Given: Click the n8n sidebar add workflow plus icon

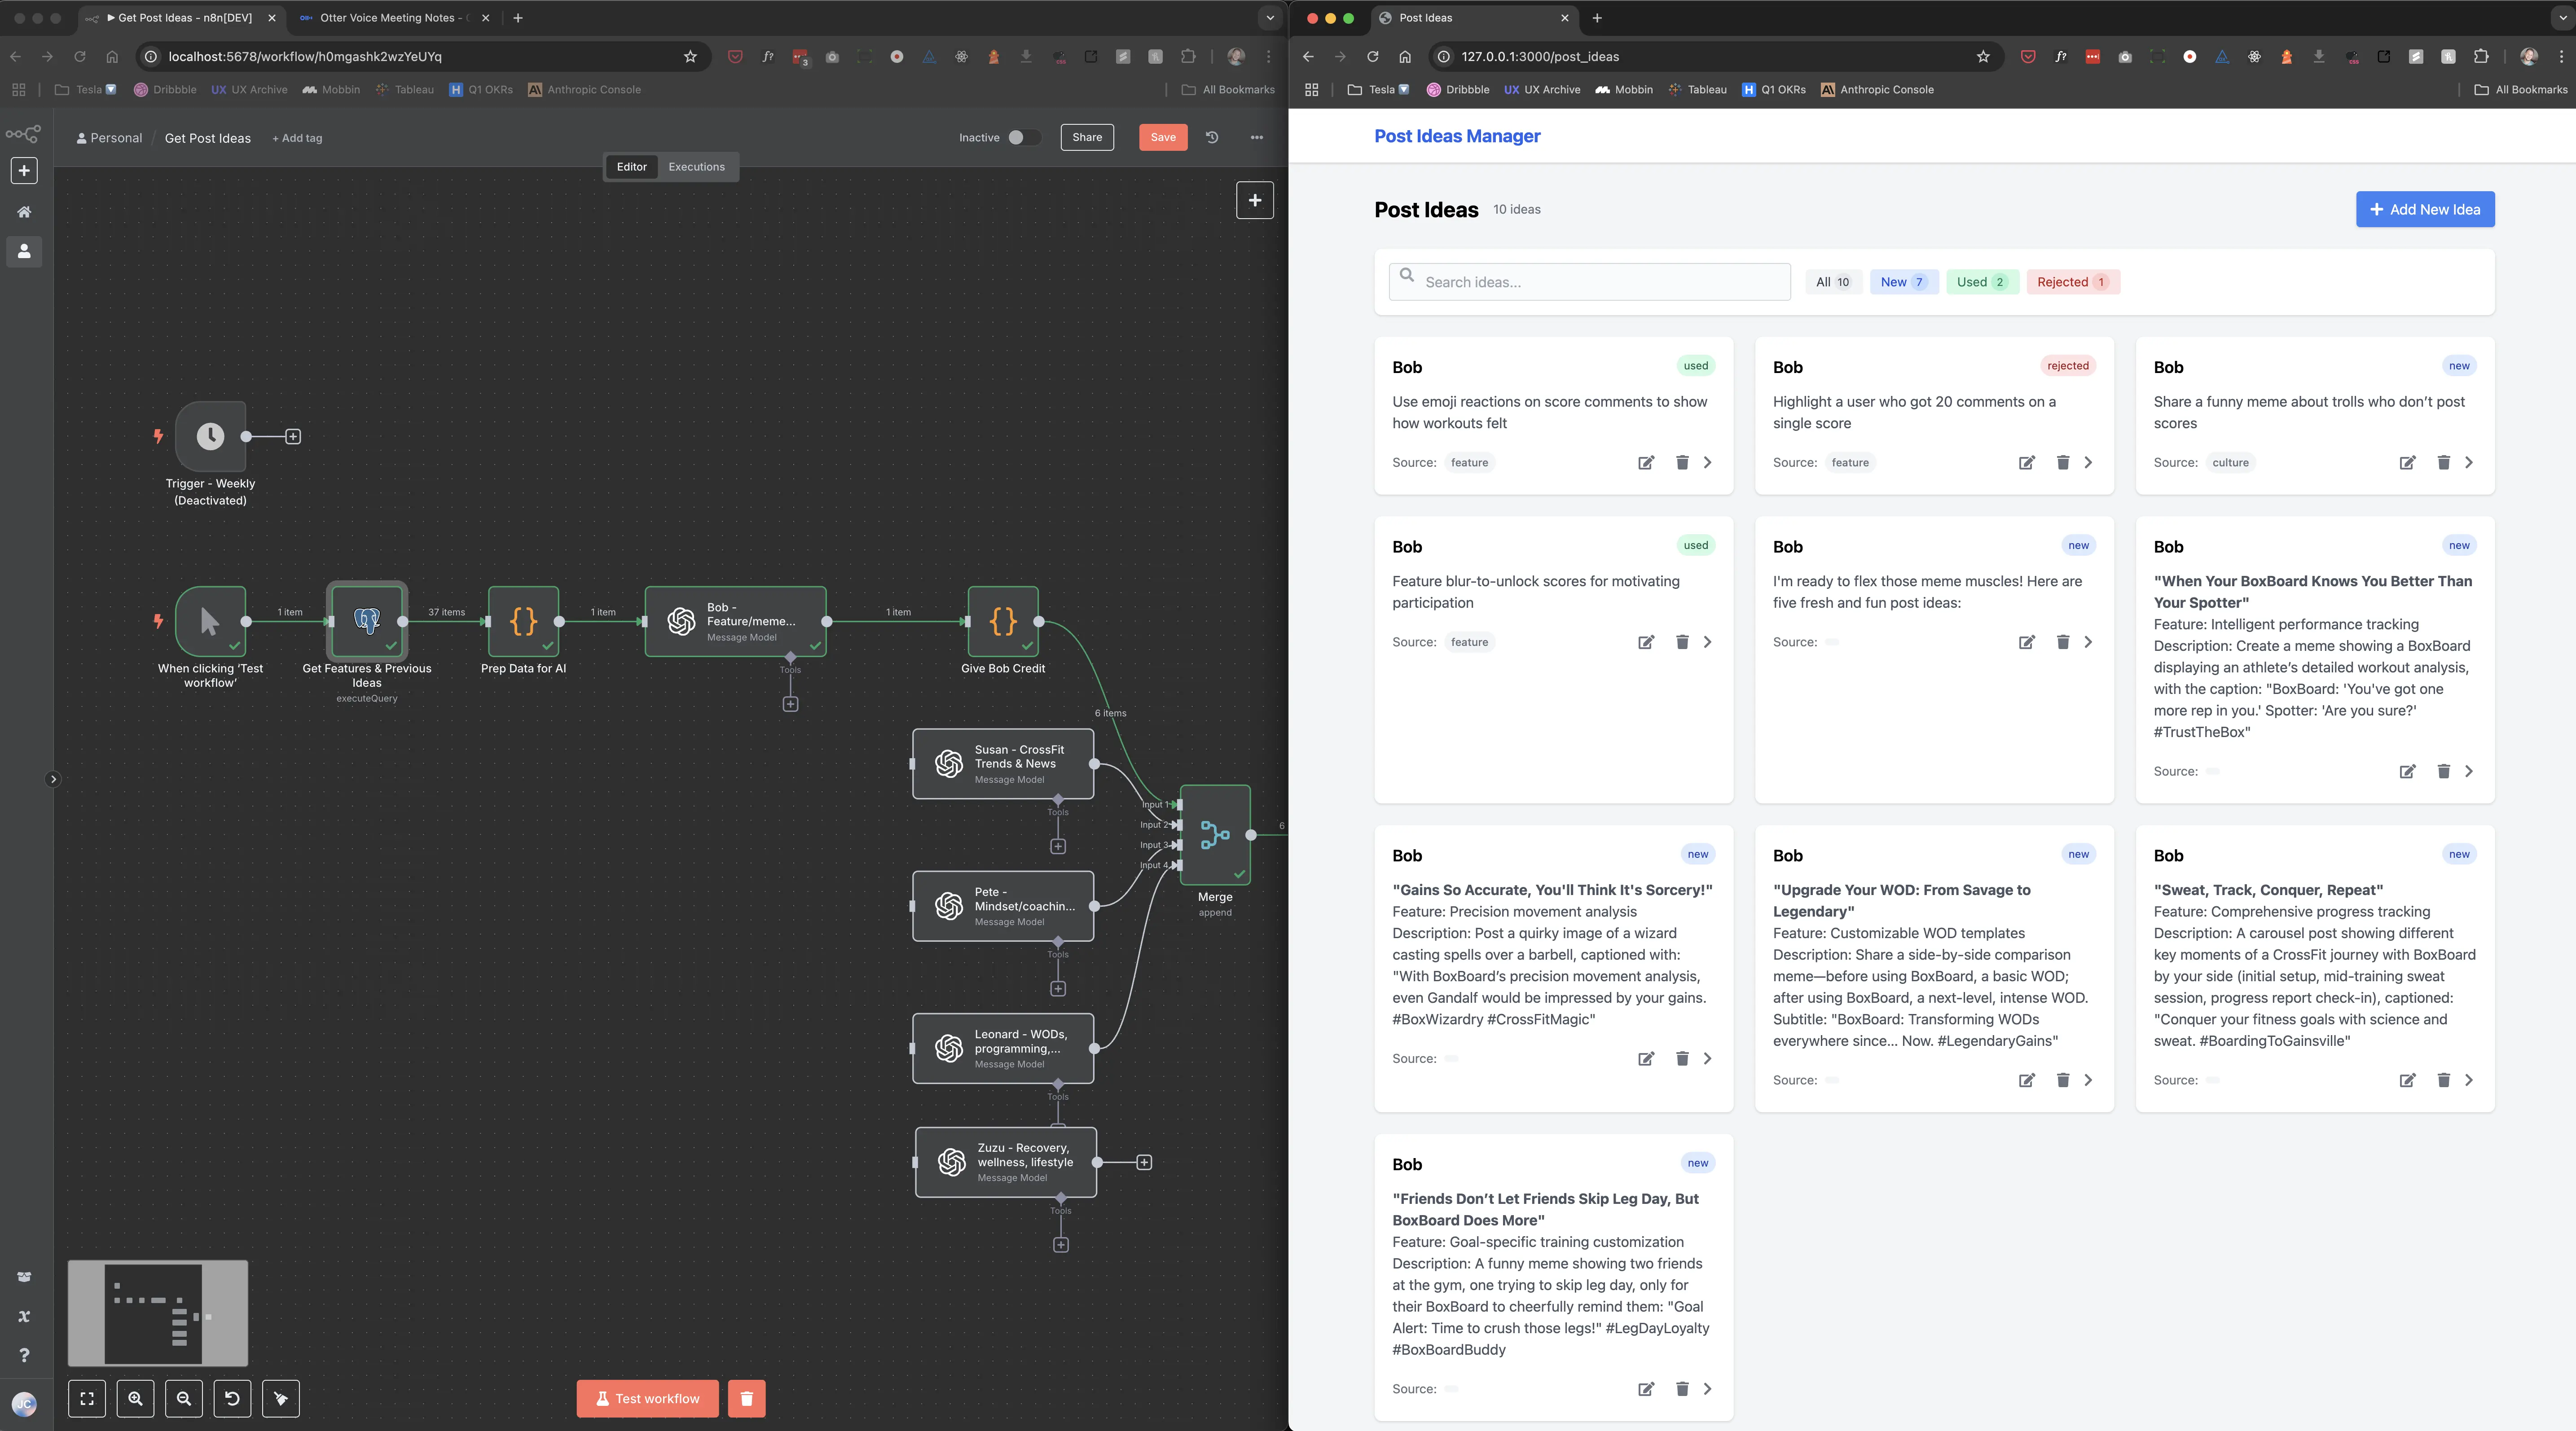Looking at the screenshot, I should point(24,171).
